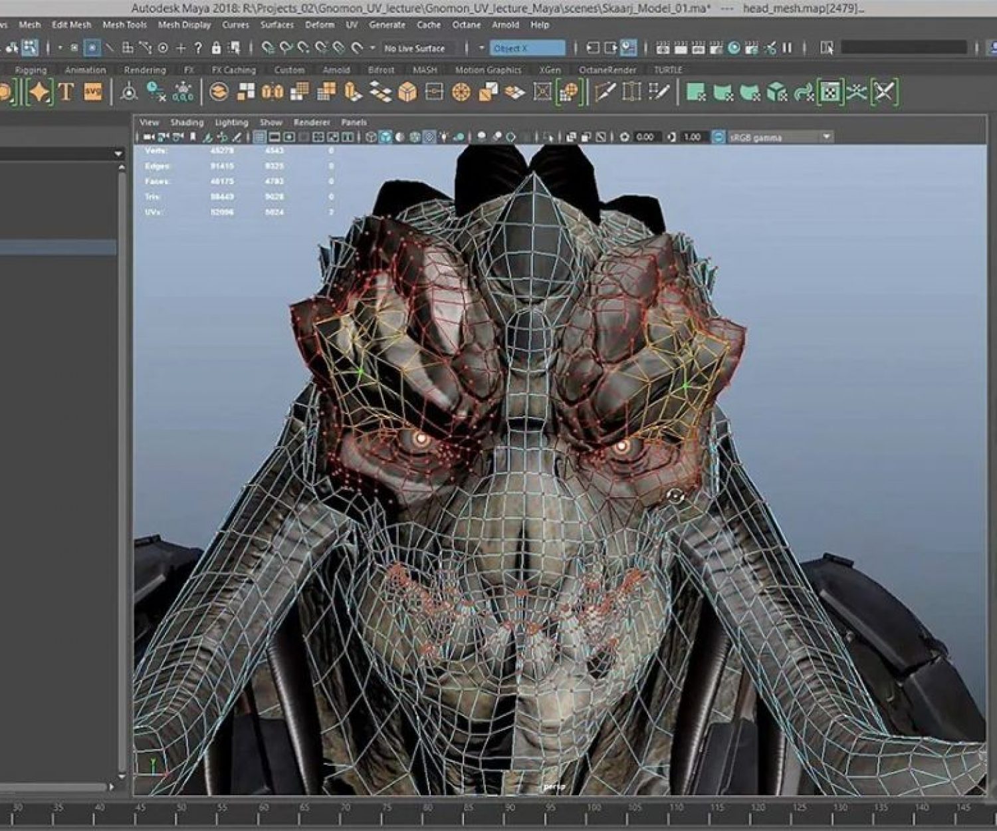997x831 pixels.
Task: Click the Lock selection padlock icon
Action: click(x=216, y=48)
